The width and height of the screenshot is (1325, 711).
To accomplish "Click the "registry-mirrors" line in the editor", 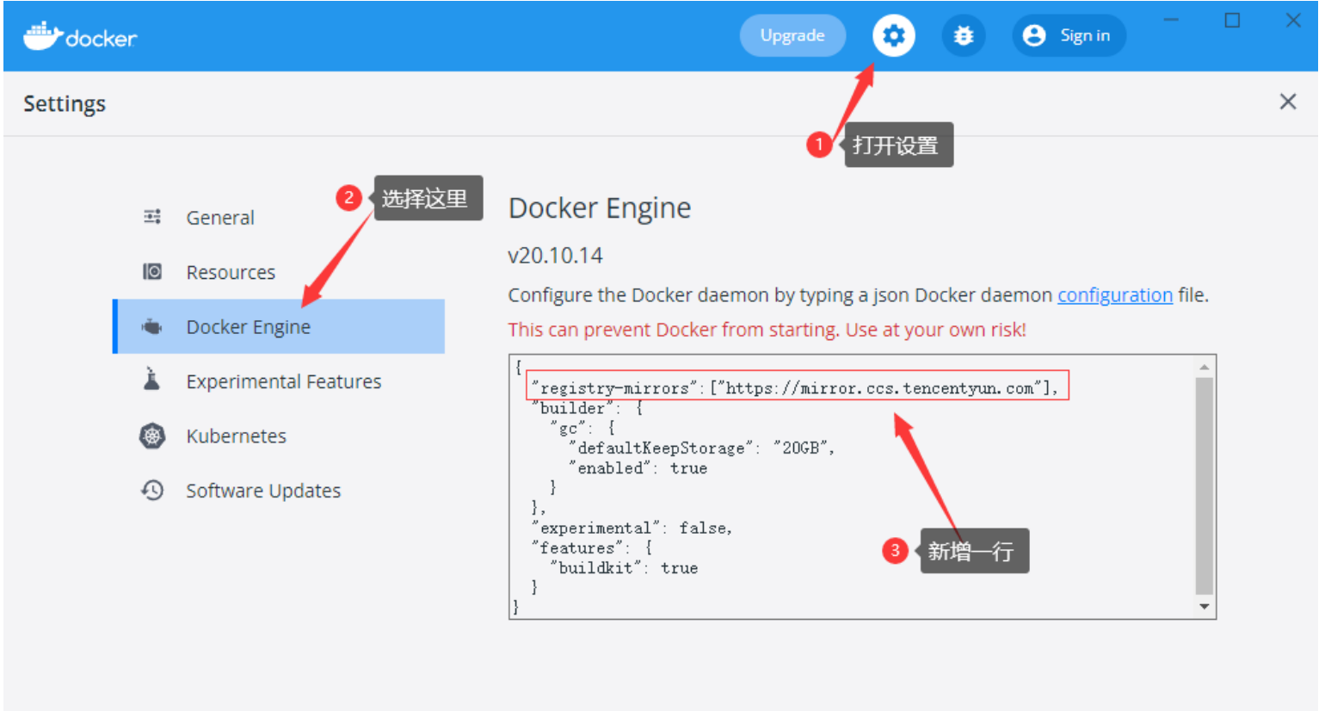I will (x=796, y=387).
